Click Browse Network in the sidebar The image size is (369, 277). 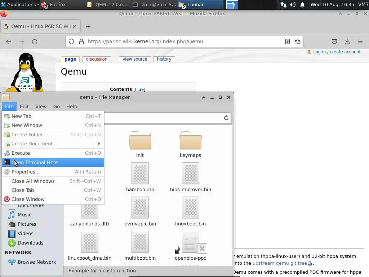coord(37,262)
